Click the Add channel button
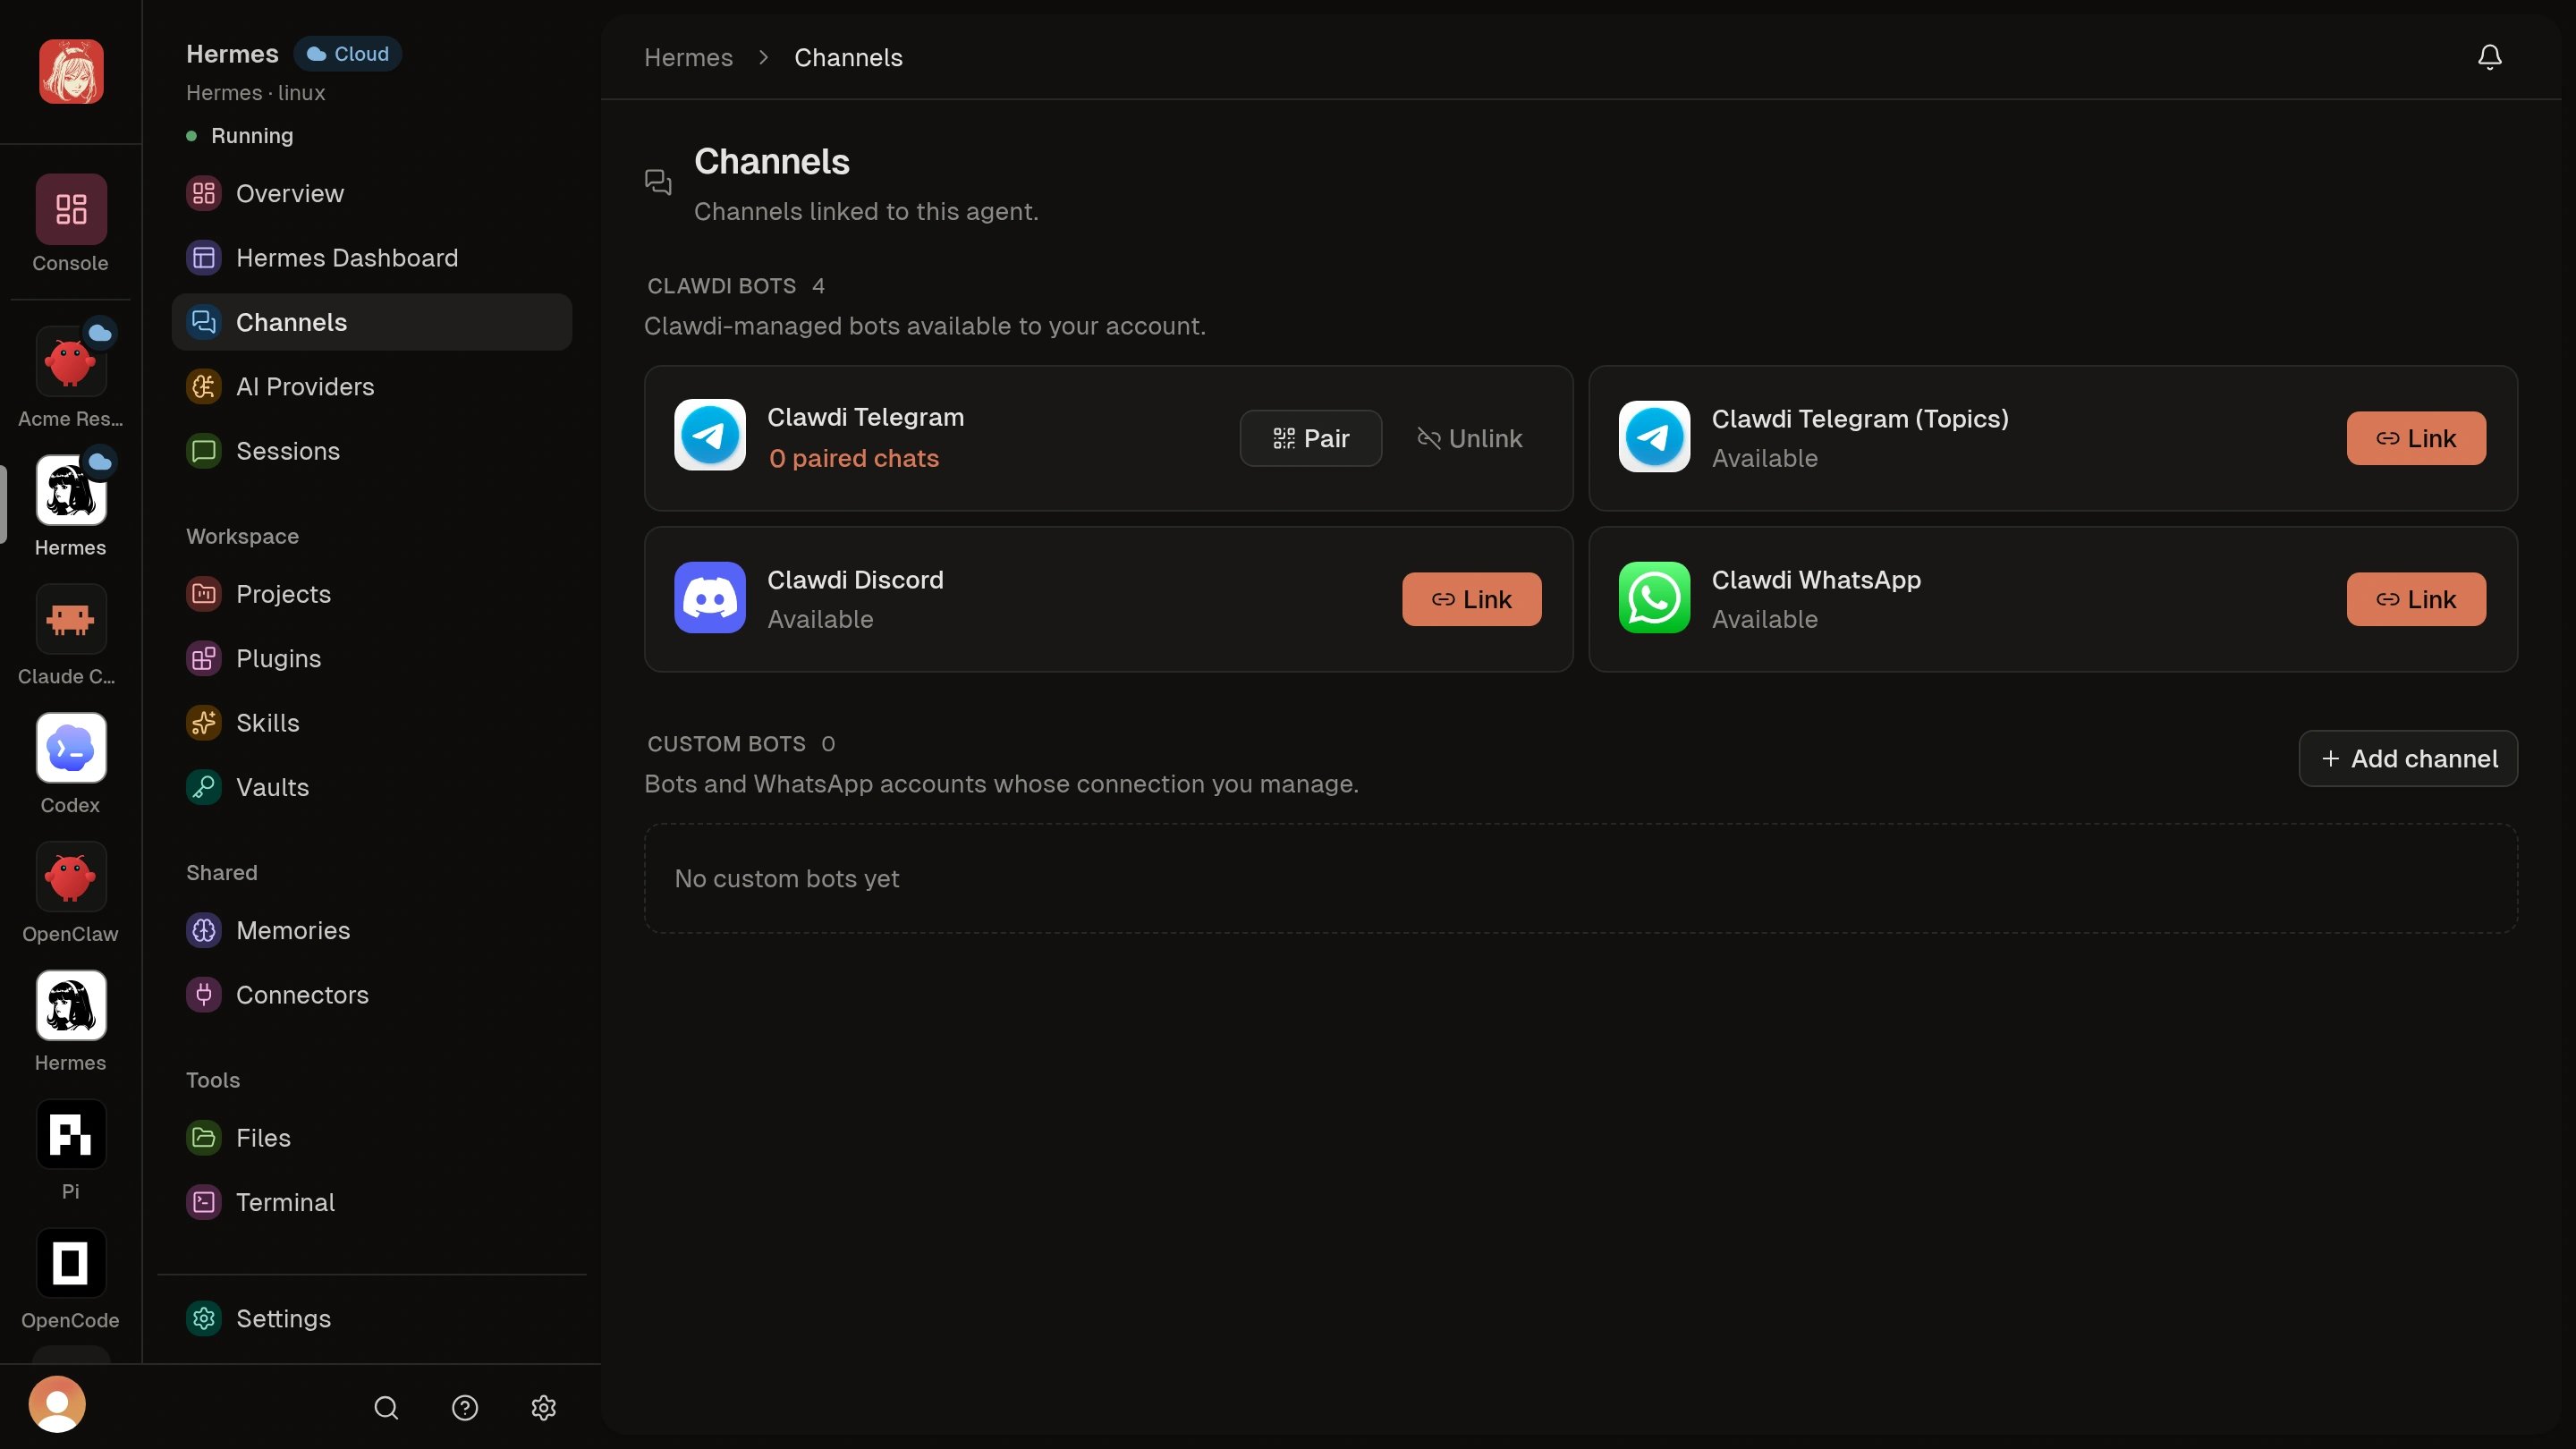 pos(2408,759)
